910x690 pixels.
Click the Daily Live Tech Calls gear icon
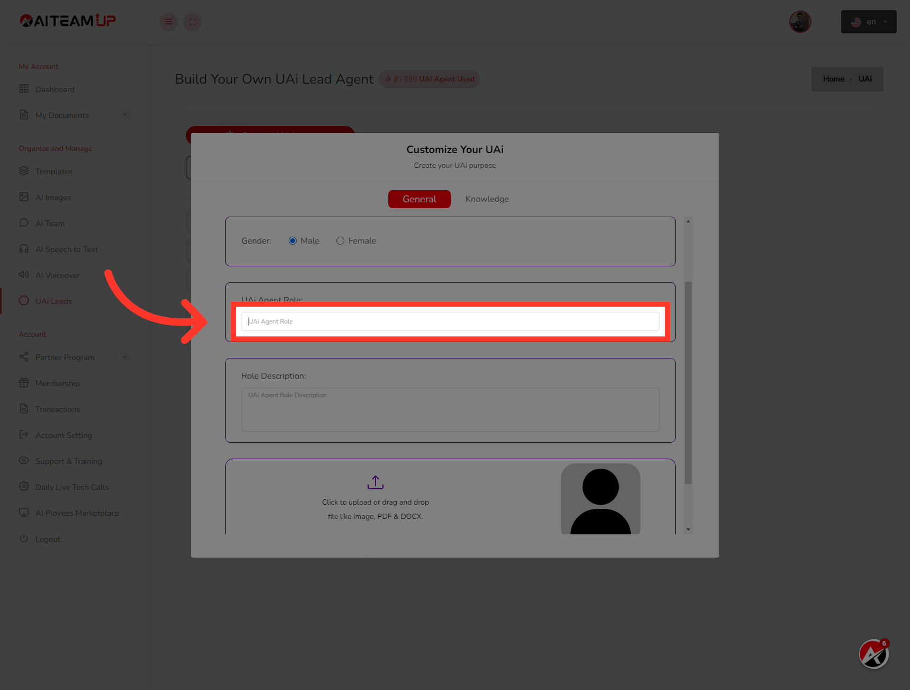click(24, 487)
